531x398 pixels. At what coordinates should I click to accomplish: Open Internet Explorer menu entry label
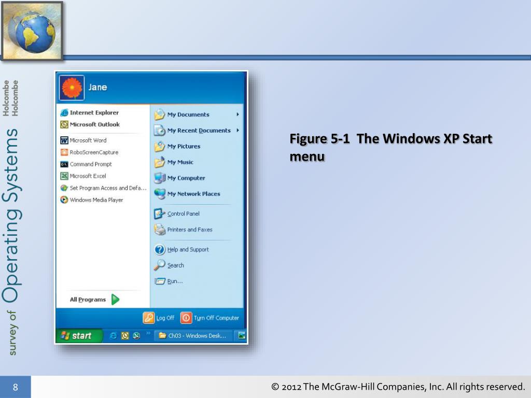pyautogui.click(x=94, y=112)
